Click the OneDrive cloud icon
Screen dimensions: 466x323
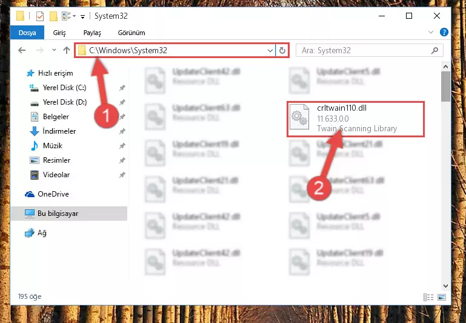pyautogui.click(x=30, y=194)
